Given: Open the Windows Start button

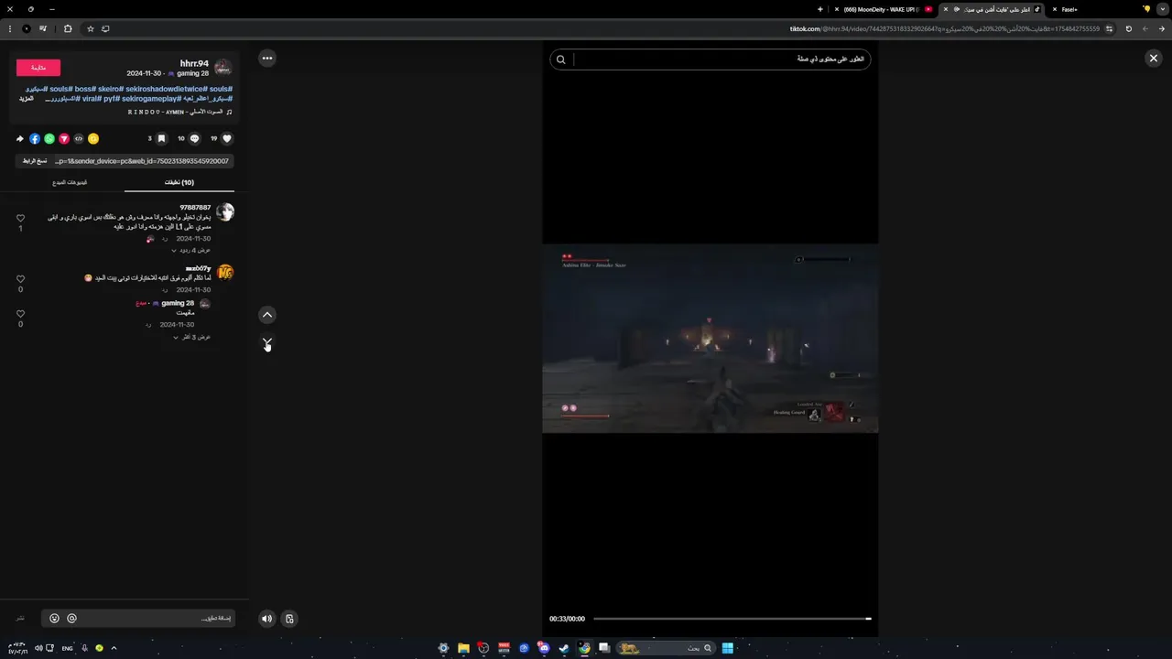Looking at the screenshot, I should [727, 648].
